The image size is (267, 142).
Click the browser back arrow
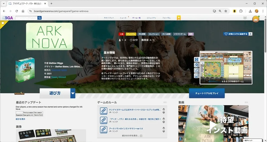pos(4,11)
